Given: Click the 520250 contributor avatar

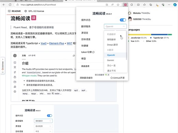Looking at the screenshot, I should click(x=130, y=19).
